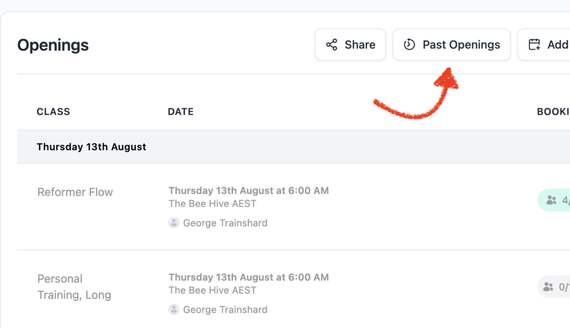Click the avatar icon beside Reformer Flow trainer
Image resolution: width=570 pixels, height=328 pixels.
click(174, 223)
